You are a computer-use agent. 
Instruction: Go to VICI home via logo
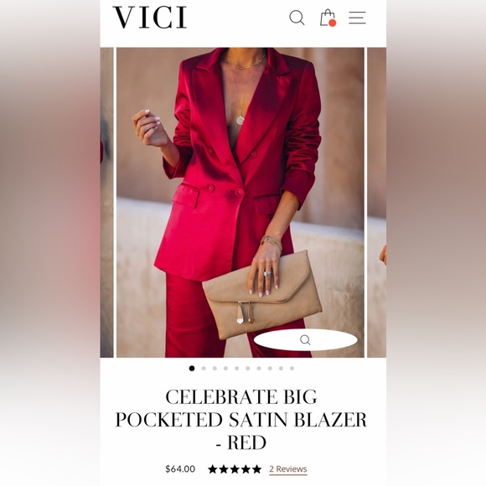tap(150, 18)
